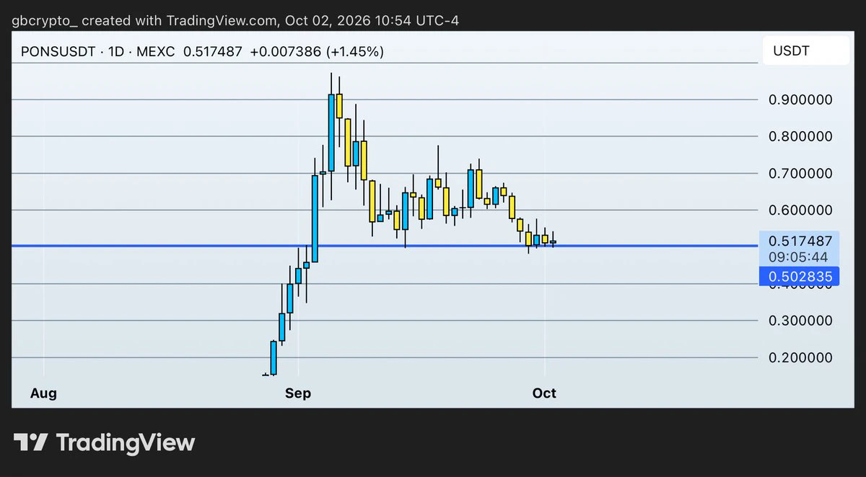Click the 09:05:44 candle countdown timer
The image size is (866, 477).
[799, 256]
